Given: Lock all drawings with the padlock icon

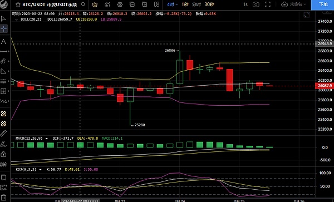Looking at the screenshot, I should [x=3, y=154].
